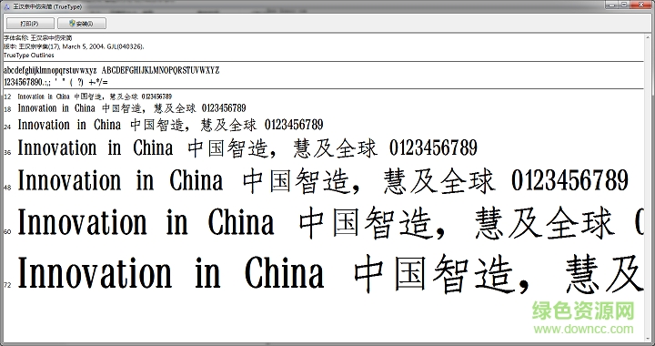Click the uppercase alphabet sample 'ABCDEFGHIJKLMNOPQRSTUVWXYZ'
Viewport: 655px width, 346px height.
click(161, 70)
